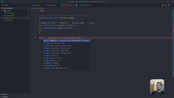Open index.php in the Explorer tree
This screenshot has width=174, height=98.
point(9,20)
